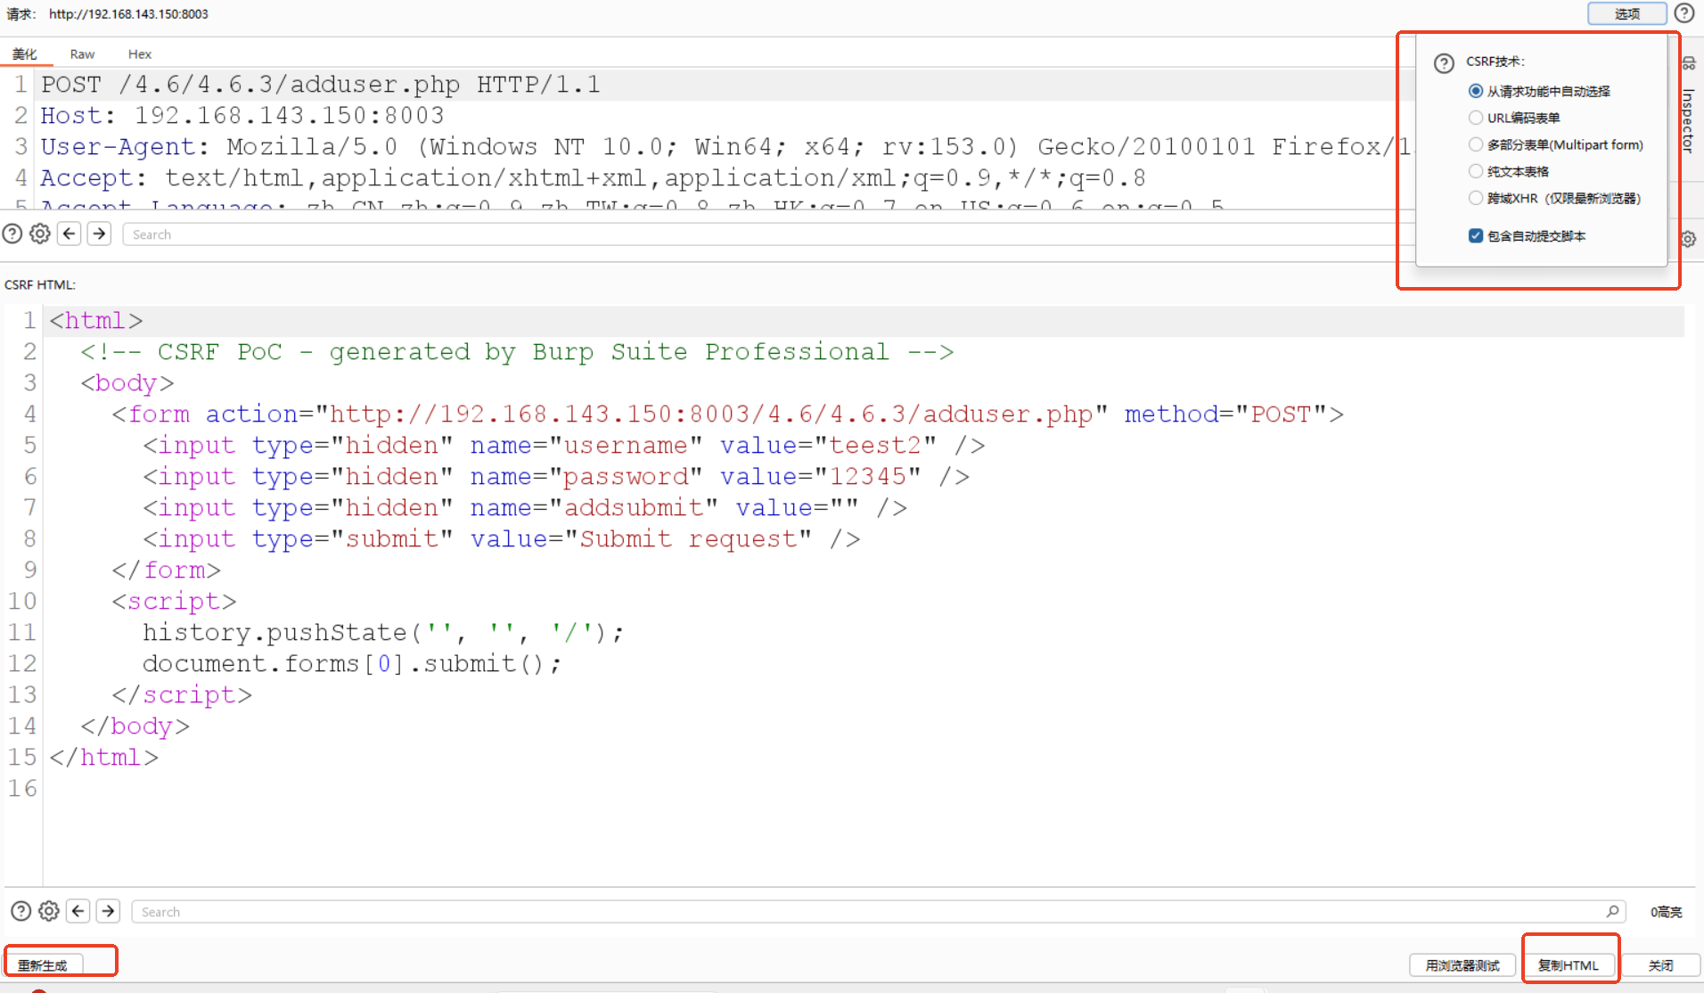Click the closing </html> tag line

pos(104,758)
